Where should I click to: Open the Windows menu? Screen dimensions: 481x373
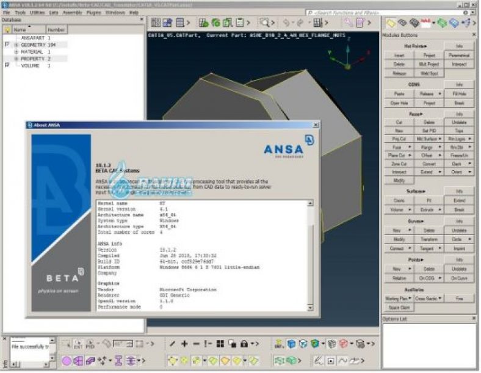(x=115, y=13)
